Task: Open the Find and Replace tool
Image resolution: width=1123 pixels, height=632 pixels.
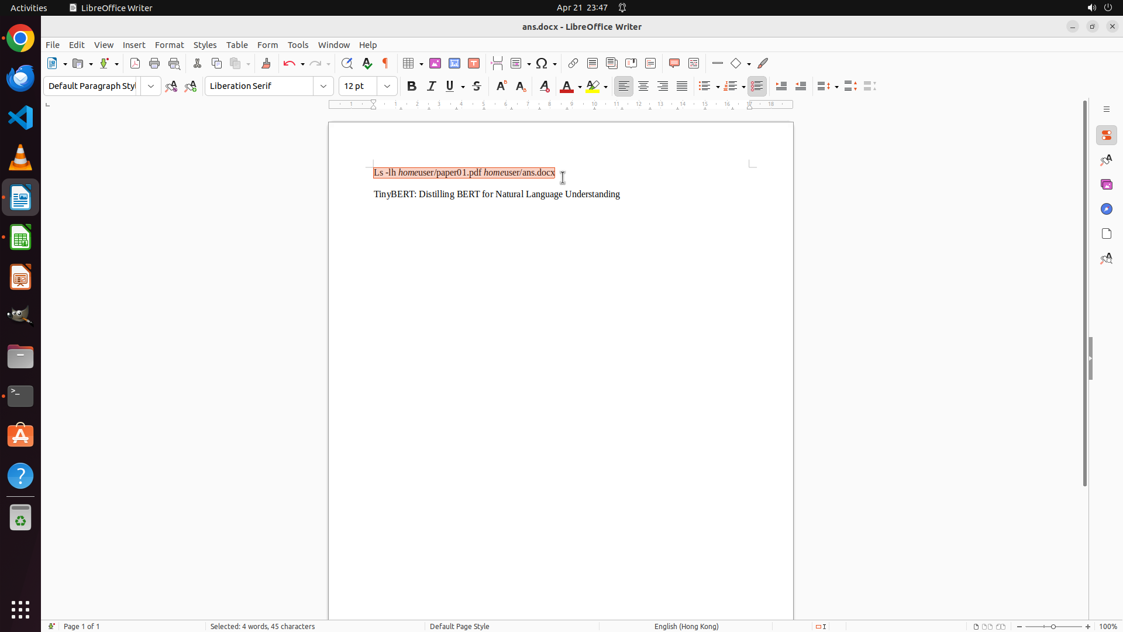Action: click(347, 63)
